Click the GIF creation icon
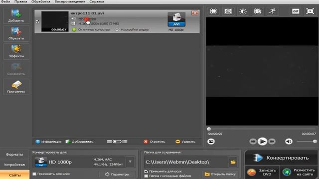The width and height of the screenshot is (319, 179). tap(296, 11)
